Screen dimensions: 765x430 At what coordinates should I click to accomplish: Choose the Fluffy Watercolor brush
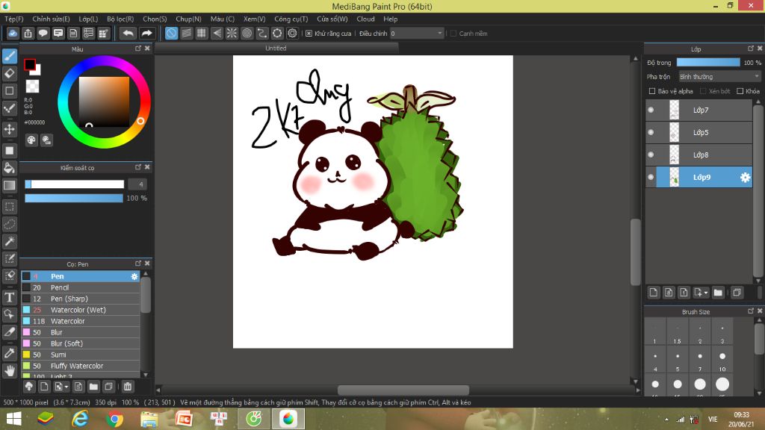coord(81,366)
